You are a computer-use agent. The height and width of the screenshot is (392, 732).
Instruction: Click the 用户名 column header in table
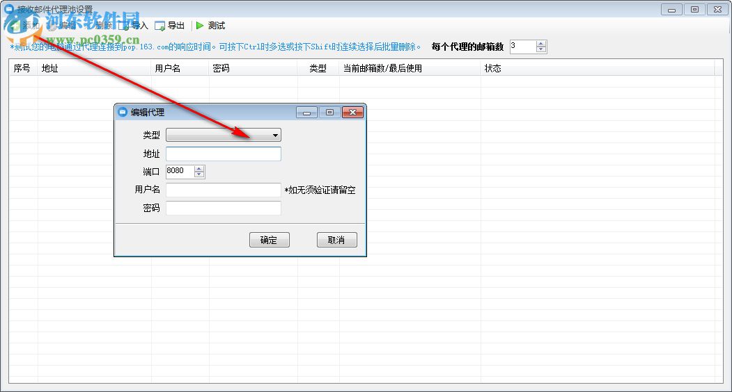click(x=180, y=69)
